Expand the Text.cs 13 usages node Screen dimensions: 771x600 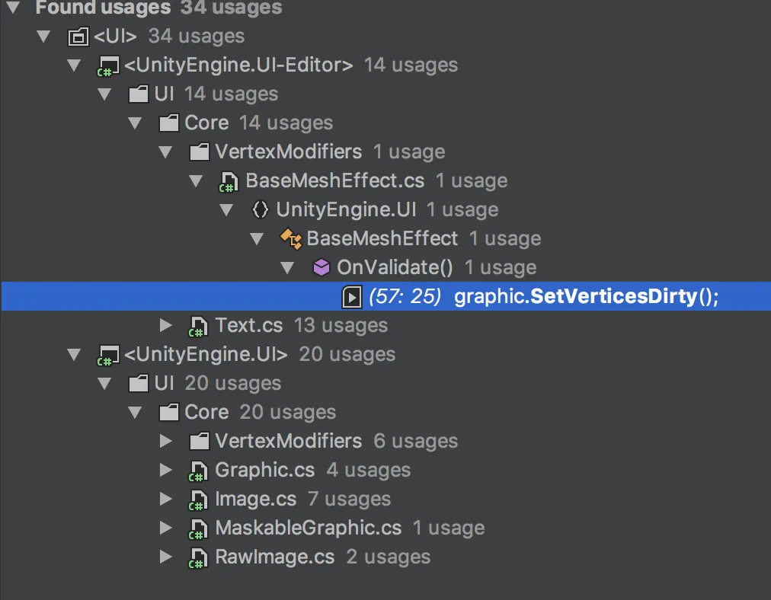pyautogui.click(x=166, y=325)
